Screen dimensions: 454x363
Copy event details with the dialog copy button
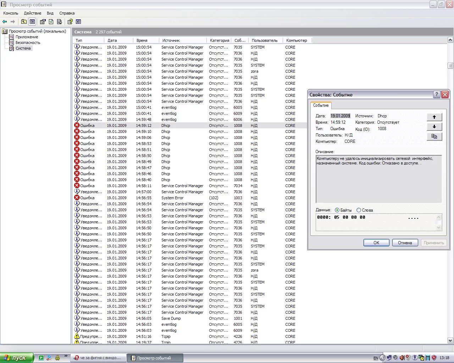point(434,136)
